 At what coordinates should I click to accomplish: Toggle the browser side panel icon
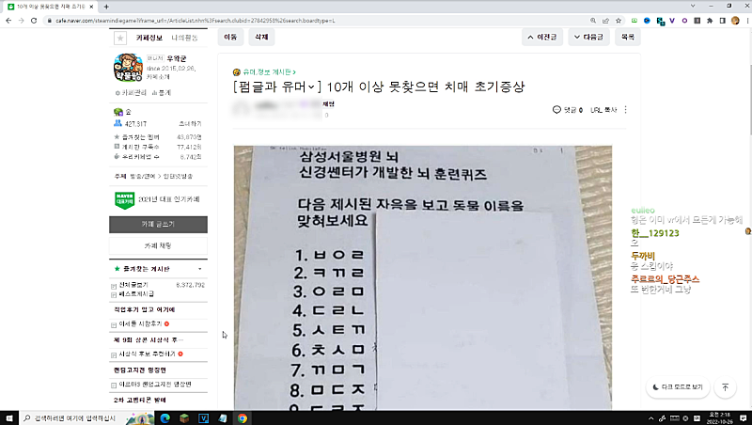(x=723, y=21)
